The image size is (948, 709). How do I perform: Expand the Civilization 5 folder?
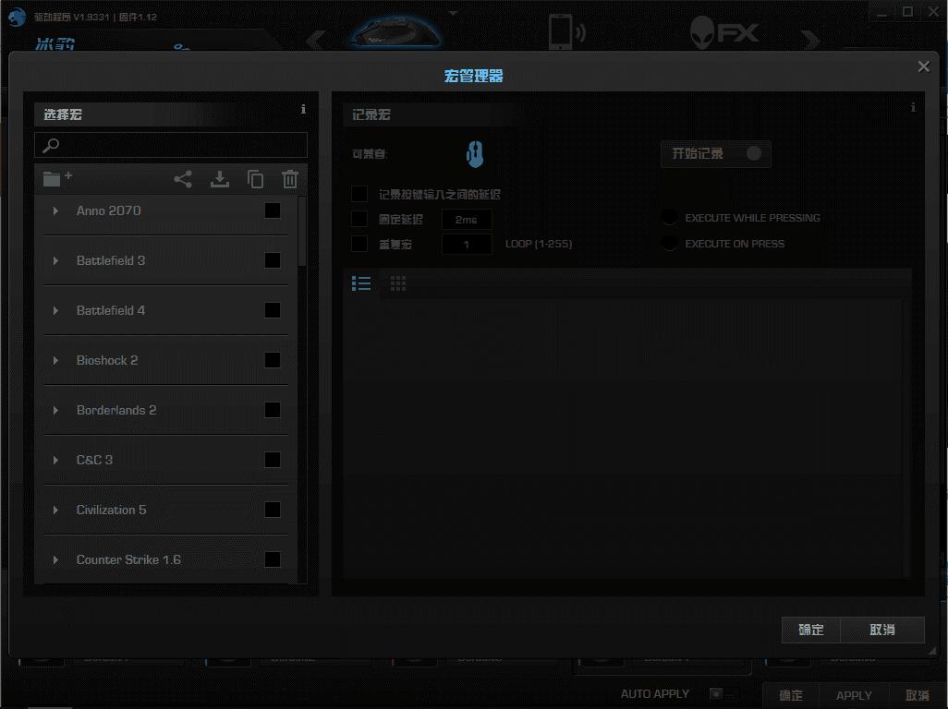pos(55,510)
